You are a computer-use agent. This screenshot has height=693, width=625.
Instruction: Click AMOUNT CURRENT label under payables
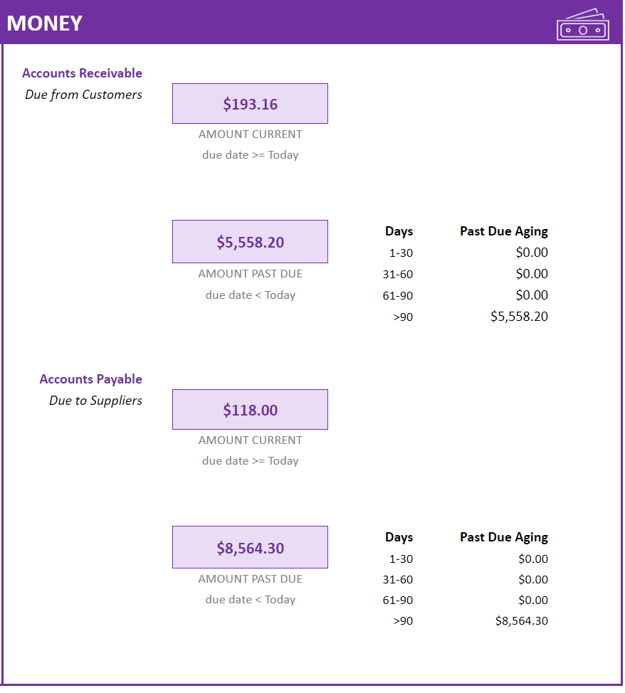pyautogui.click(x=251, y=440)
